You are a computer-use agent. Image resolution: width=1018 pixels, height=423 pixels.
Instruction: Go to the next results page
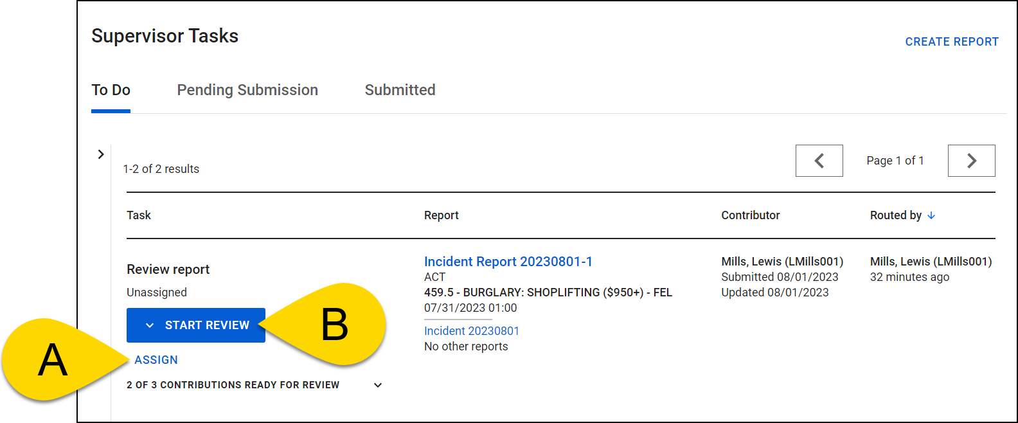coord(971,161)
